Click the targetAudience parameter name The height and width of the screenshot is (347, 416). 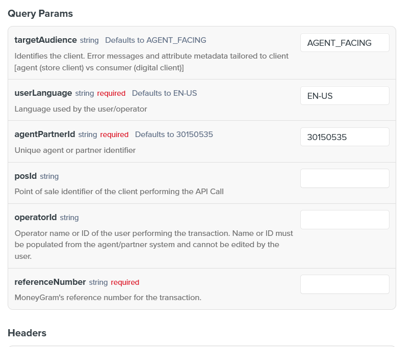(45, 40)
